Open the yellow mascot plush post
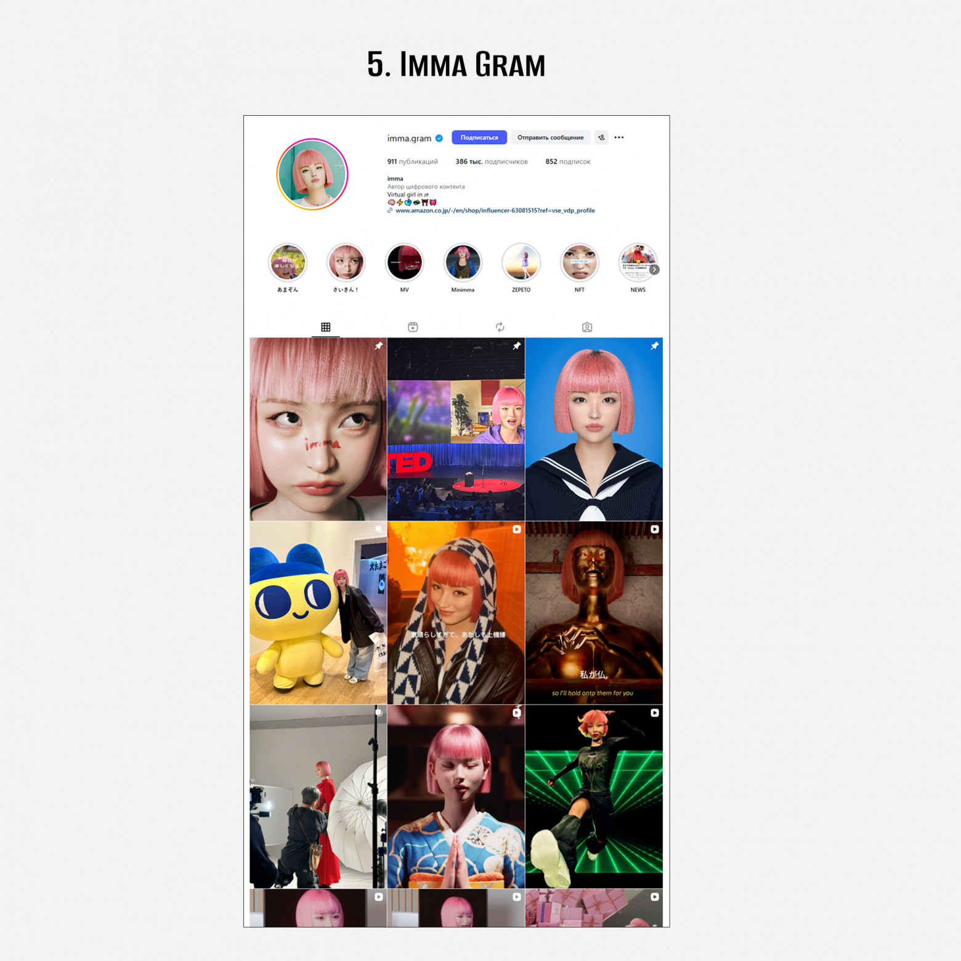 318,613
